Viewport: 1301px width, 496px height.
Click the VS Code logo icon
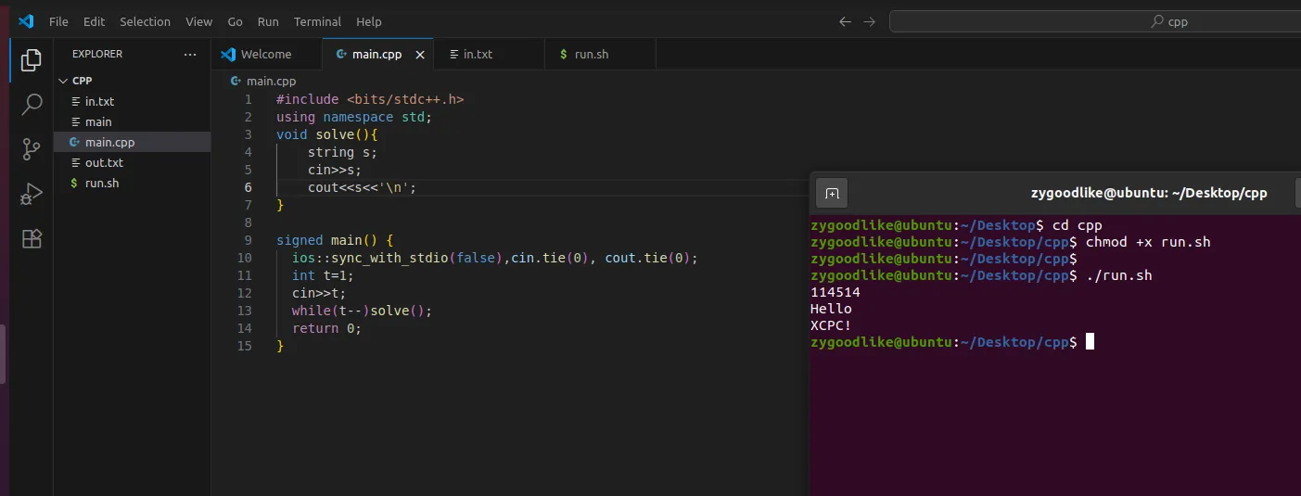click(26, 21)
